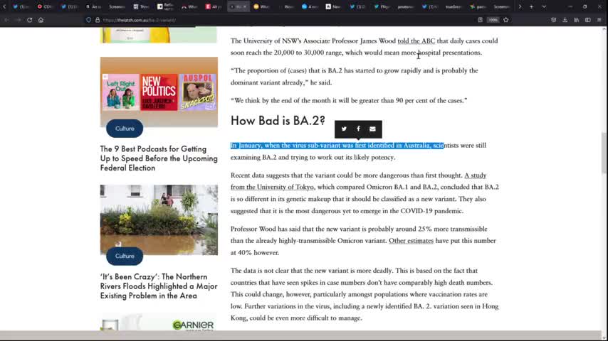Viewport: 608px width, 341px height.
Task: List all tabs dropdown
Action: (x=544, y=6)
